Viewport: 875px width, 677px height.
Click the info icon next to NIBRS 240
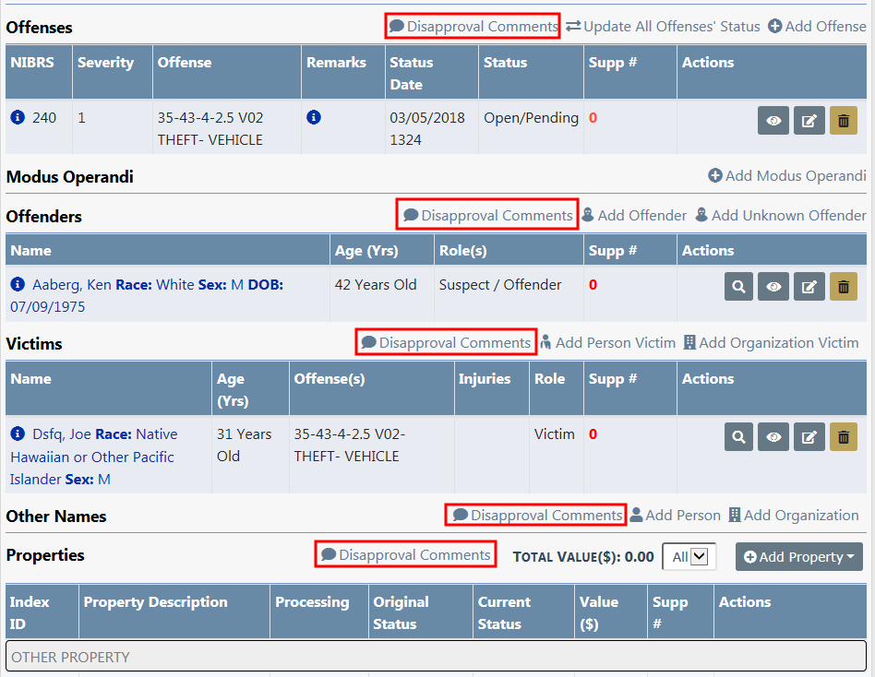tap(18, 118)
